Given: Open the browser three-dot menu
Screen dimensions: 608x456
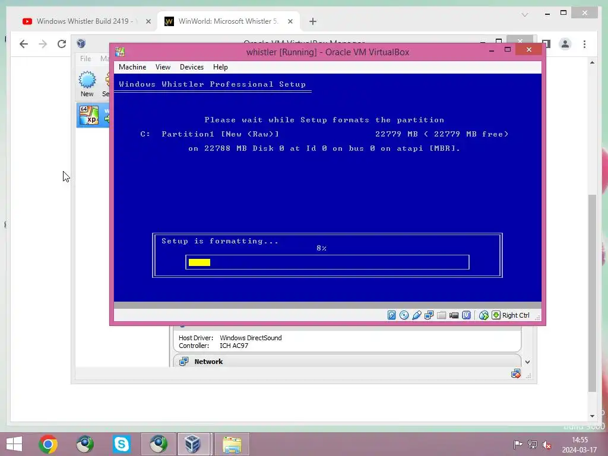Looking at the screenshot, I should (x=584, y=44).
